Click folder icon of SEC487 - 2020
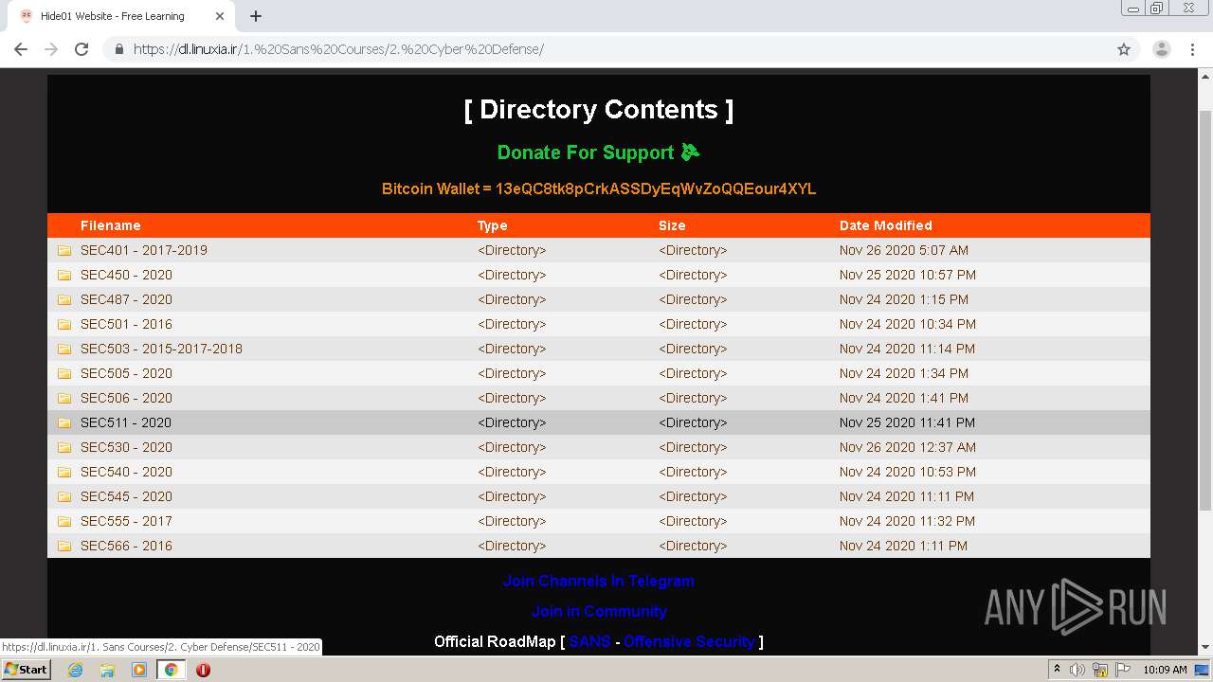The image size is (1213, 682). pos(64,299)
